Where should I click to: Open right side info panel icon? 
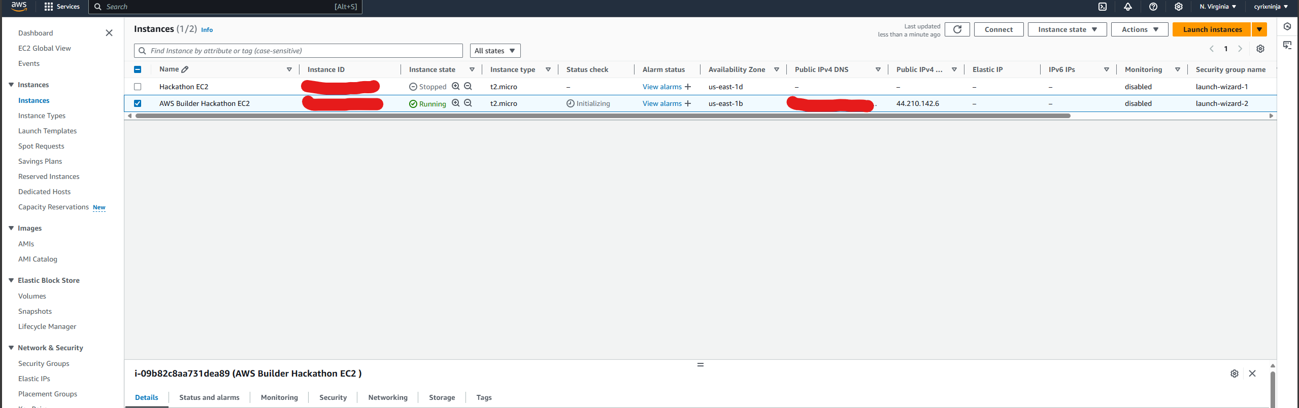(x=1287, y=27)
